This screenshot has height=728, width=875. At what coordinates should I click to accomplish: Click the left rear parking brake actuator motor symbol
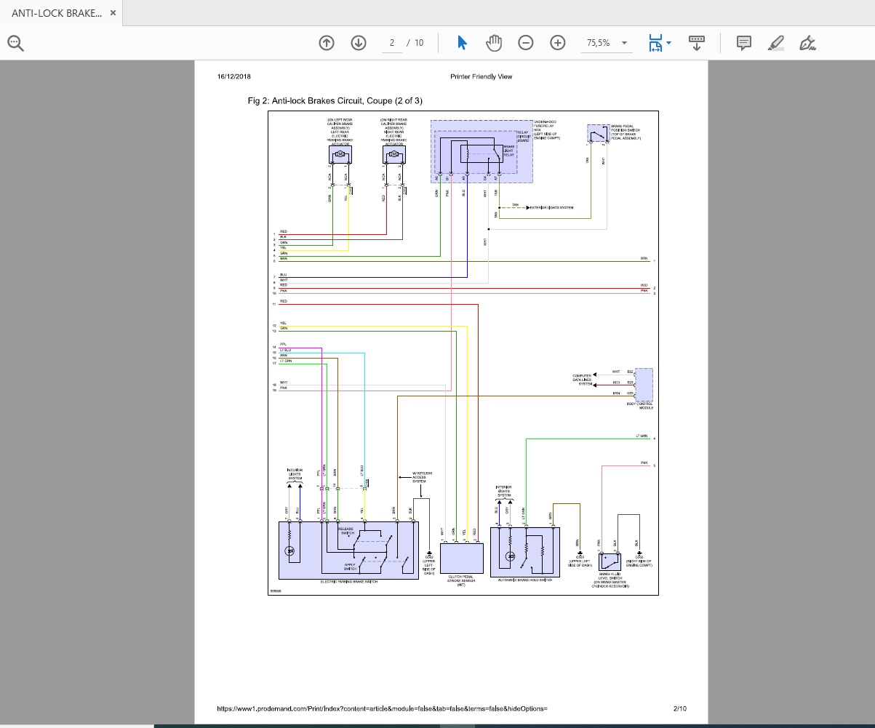(x=340, y=154)
